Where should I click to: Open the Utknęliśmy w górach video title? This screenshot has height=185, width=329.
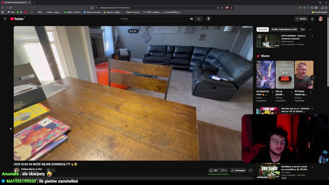pyautogui.click(x=295, y=168)
